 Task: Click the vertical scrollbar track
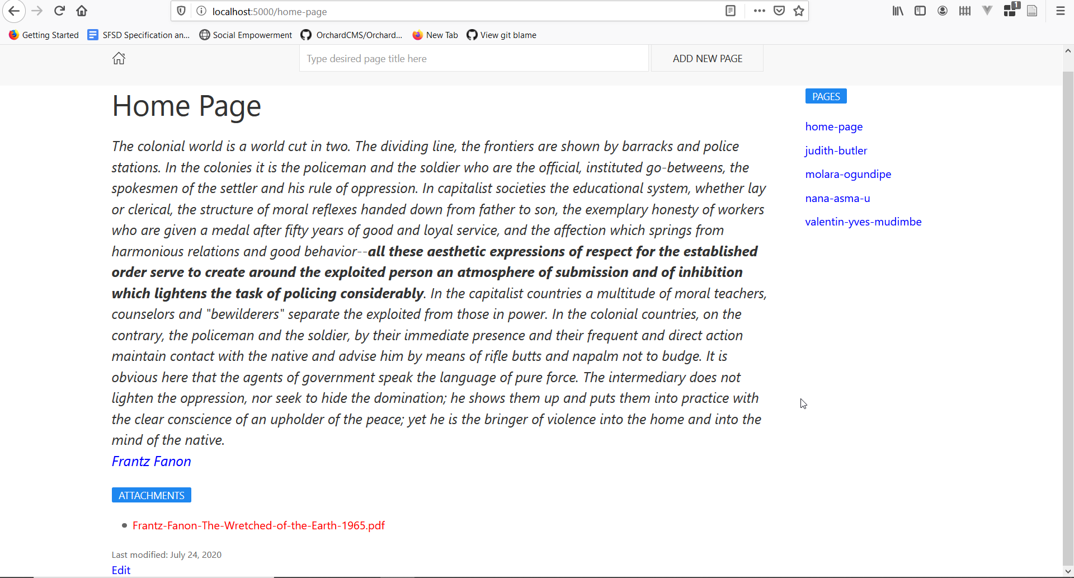1068,311
